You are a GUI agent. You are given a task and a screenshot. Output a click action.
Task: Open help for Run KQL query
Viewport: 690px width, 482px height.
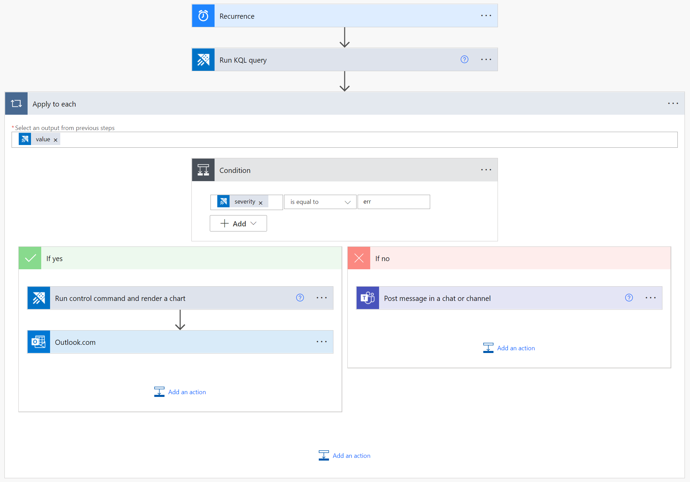pos(464,60)
